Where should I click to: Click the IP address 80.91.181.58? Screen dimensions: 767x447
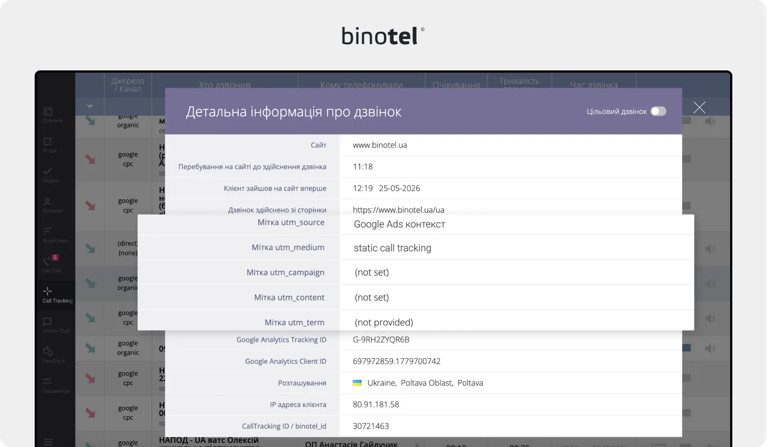(376, 405)
